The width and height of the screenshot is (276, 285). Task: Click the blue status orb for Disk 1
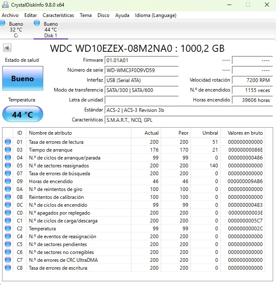37,23
